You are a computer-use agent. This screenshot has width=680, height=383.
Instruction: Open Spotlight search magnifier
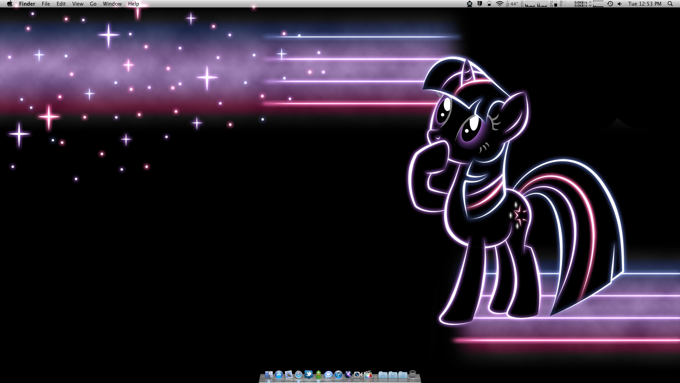[x=670, y=4]
